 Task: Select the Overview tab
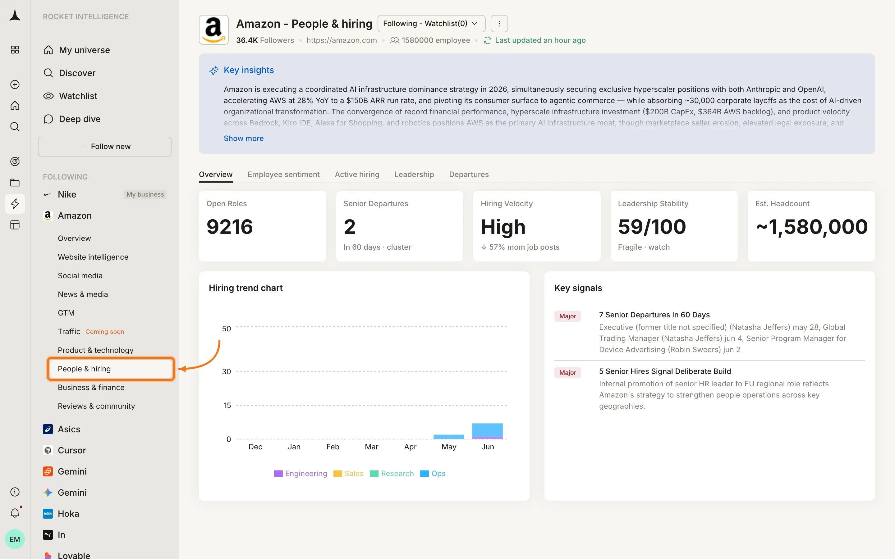[216, 175]
